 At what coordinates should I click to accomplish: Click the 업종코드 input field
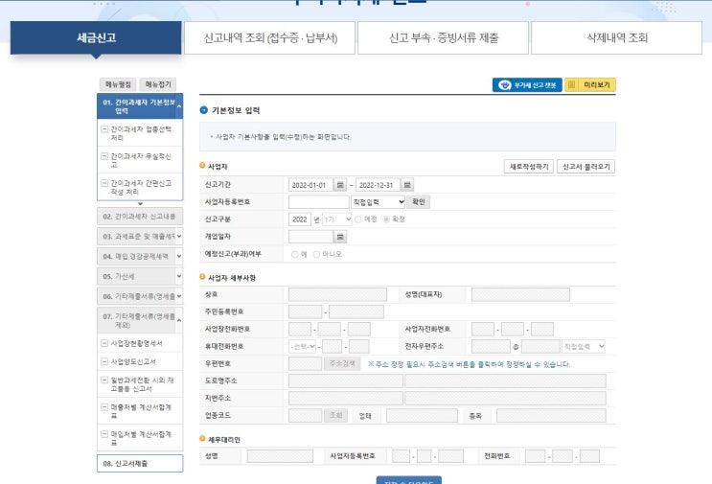(305, 415)
